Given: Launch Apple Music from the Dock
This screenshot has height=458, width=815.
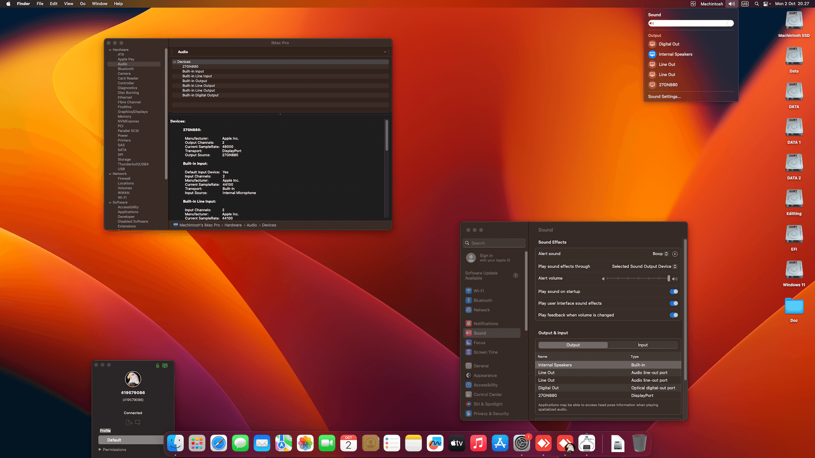Looking at the screenshot, I should point(478,443).
